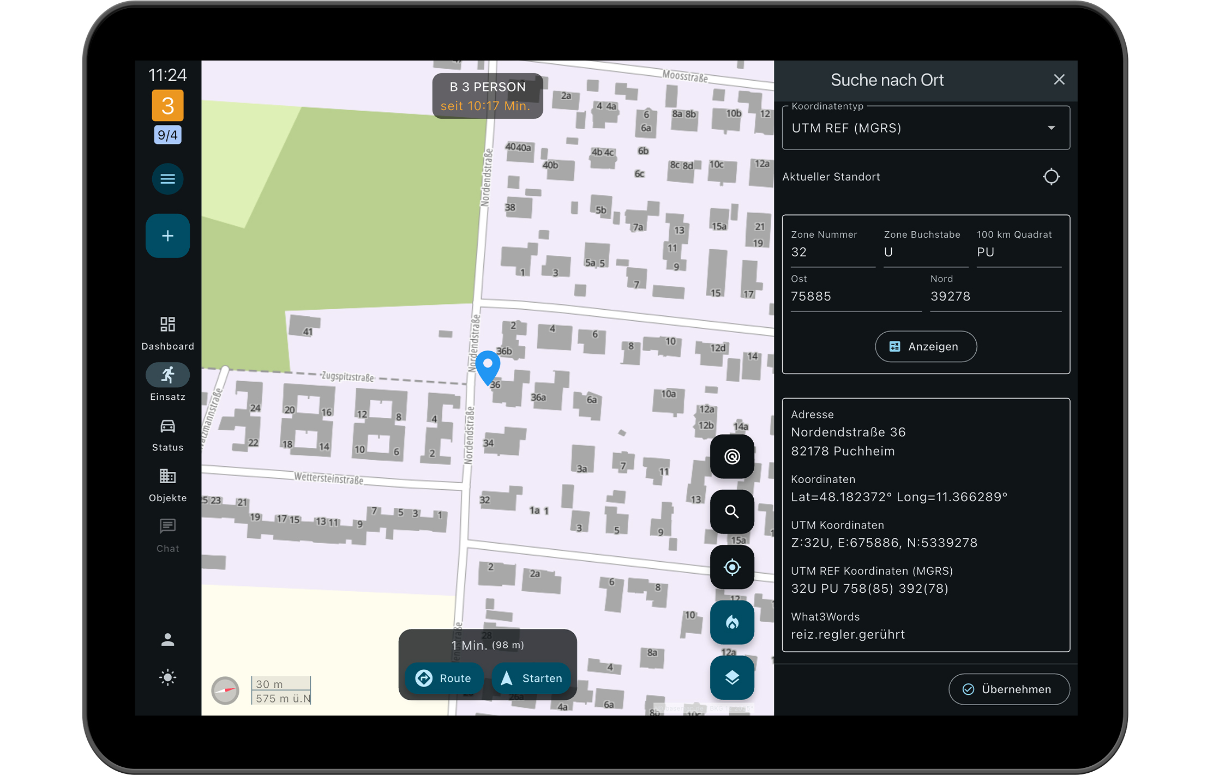This screenshot has height=775, width=1213.
Task: Click the spiral target map button
Action: point(731,456)
